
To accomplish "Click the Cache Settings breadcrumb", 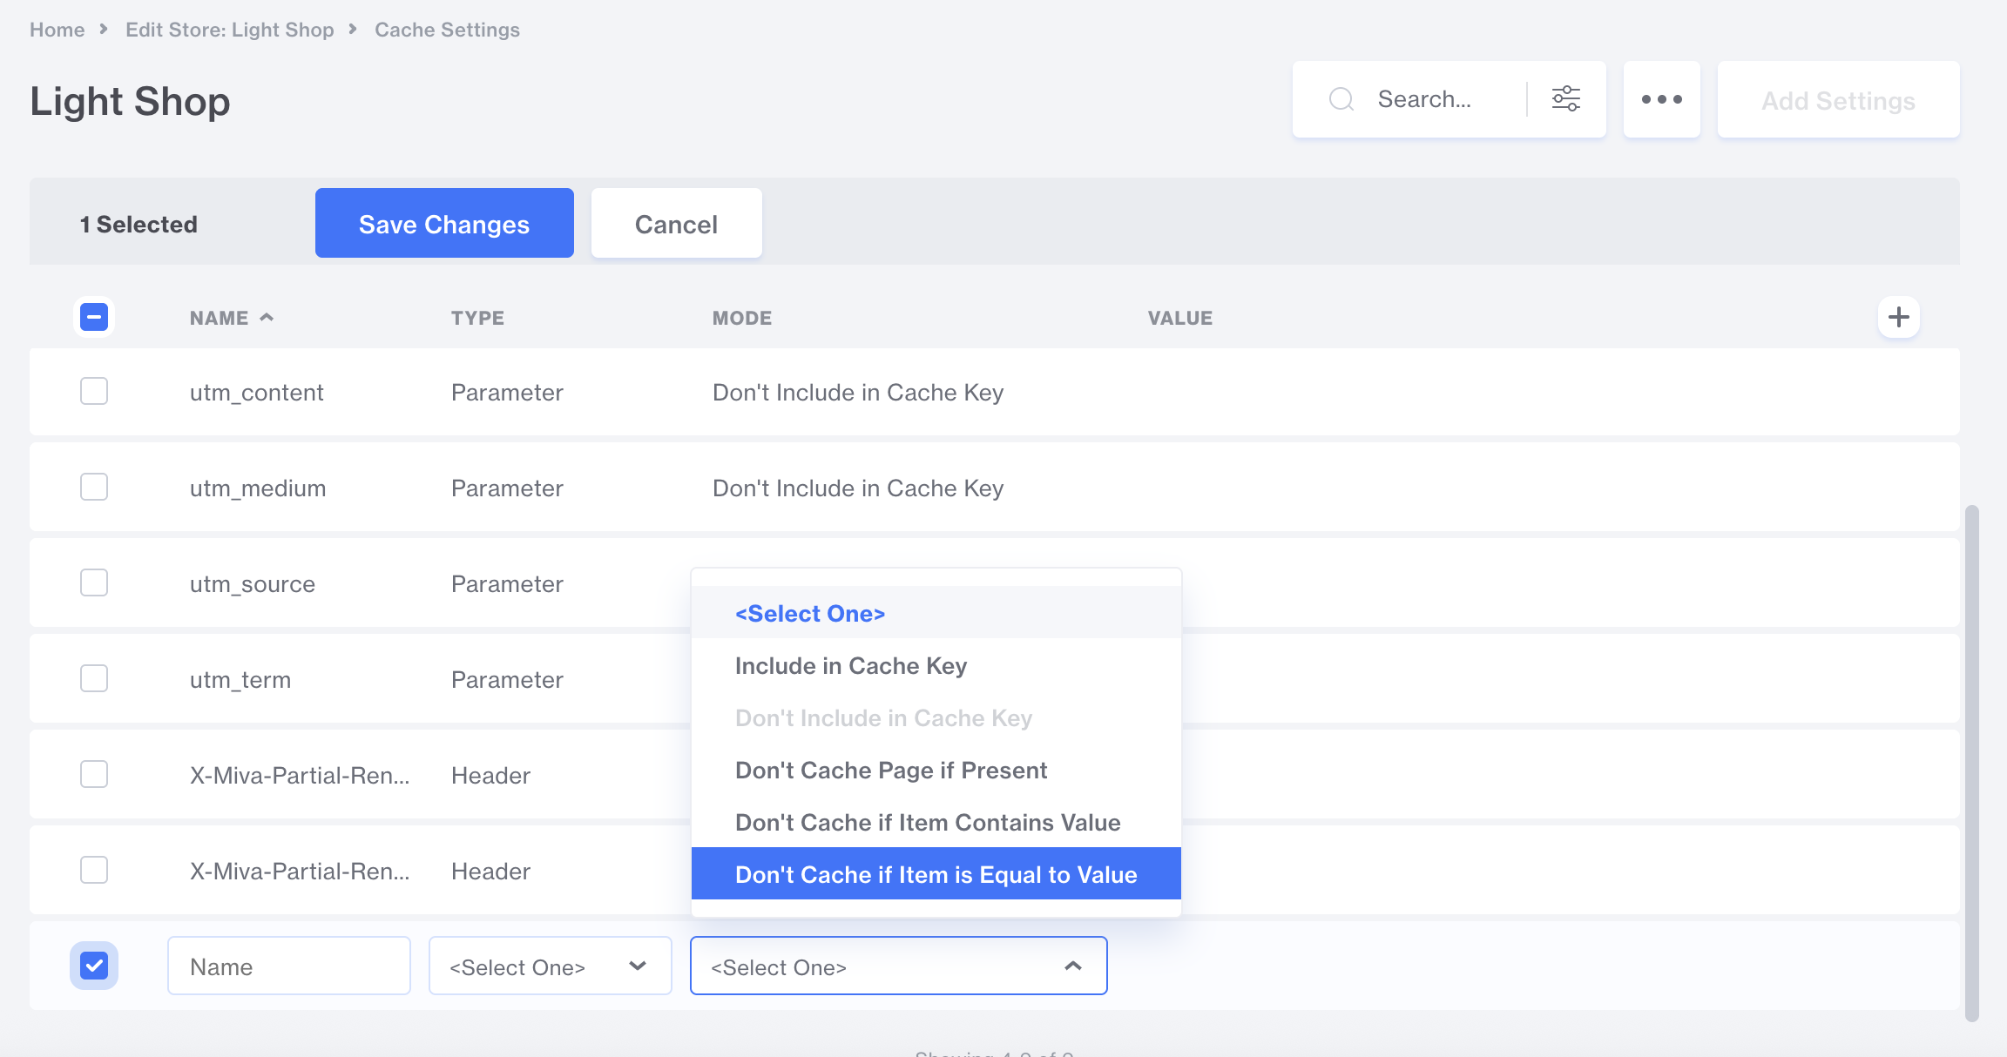I will pyautogui.click(x=447, y=30).
